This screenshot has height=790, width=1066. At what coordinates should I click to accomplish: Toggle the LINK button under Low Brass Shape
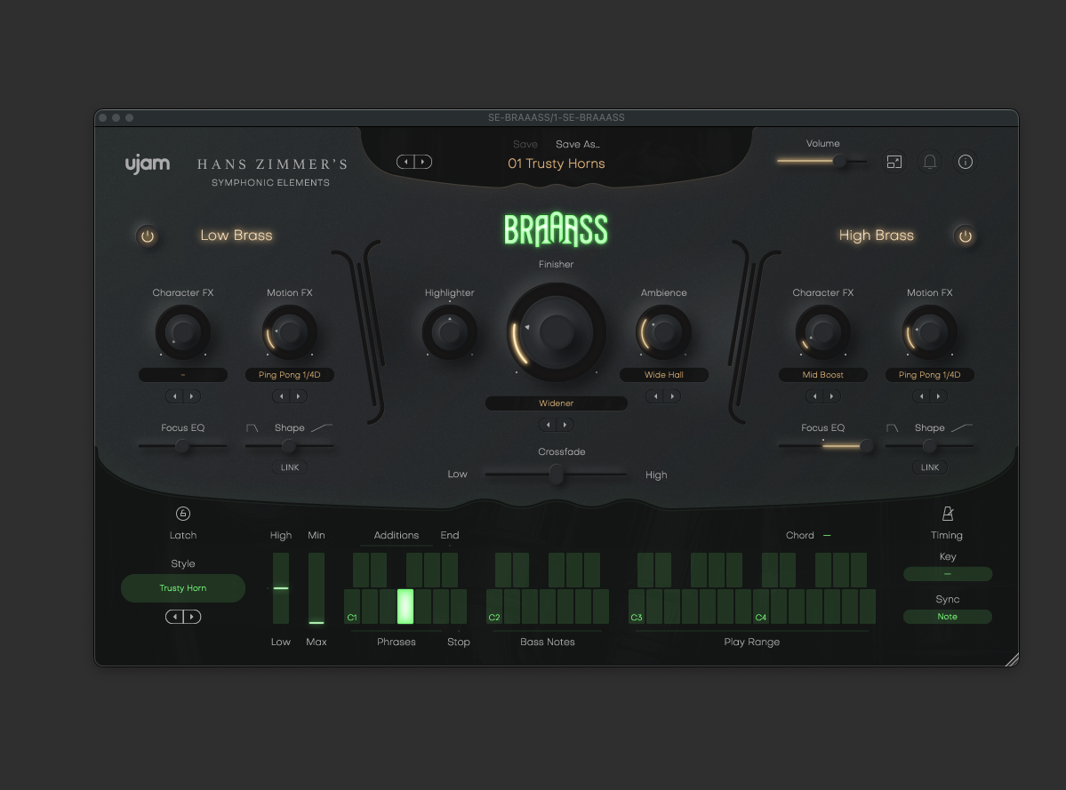coord(290,467)
